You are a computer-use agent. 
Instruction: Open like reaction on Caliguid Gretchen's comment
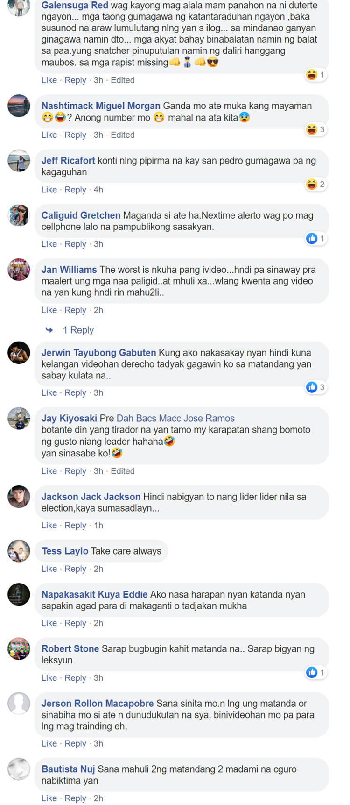tap(316, 239)
